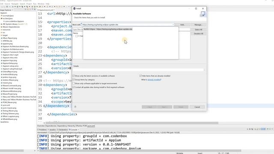Select the TestNG Eclipse update site suggestion
Image resolution: width=274 pixels, height=154 pixels.
point(108,29)
